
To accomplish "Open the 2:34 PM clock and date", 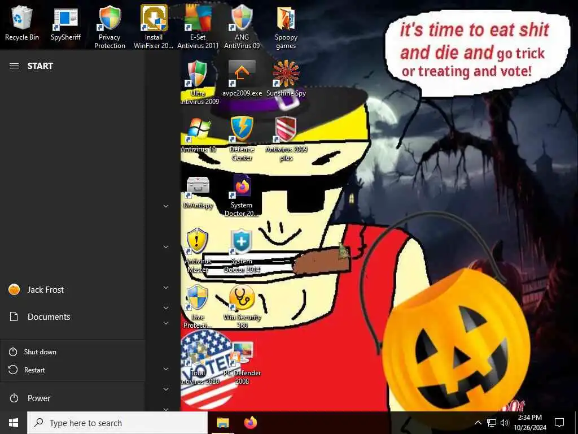I will (x=530, y=423).
